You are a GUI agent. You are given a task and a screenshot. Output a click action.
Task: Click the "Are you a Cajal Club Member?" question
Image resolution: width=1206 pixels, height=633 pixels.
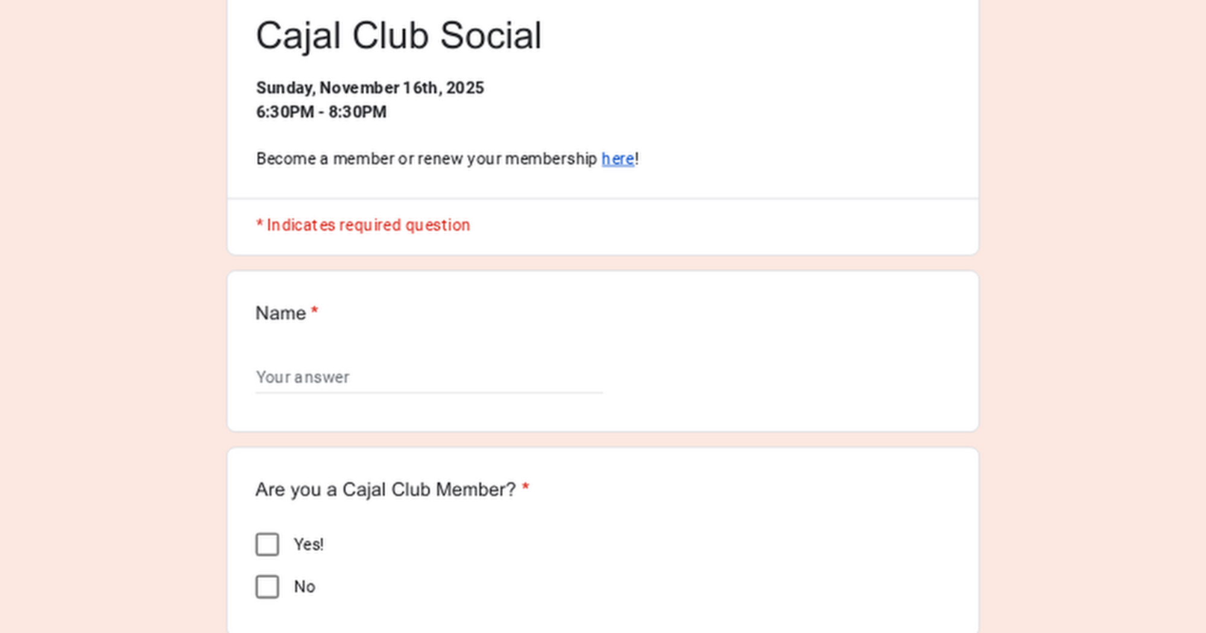tap(385, 490)
